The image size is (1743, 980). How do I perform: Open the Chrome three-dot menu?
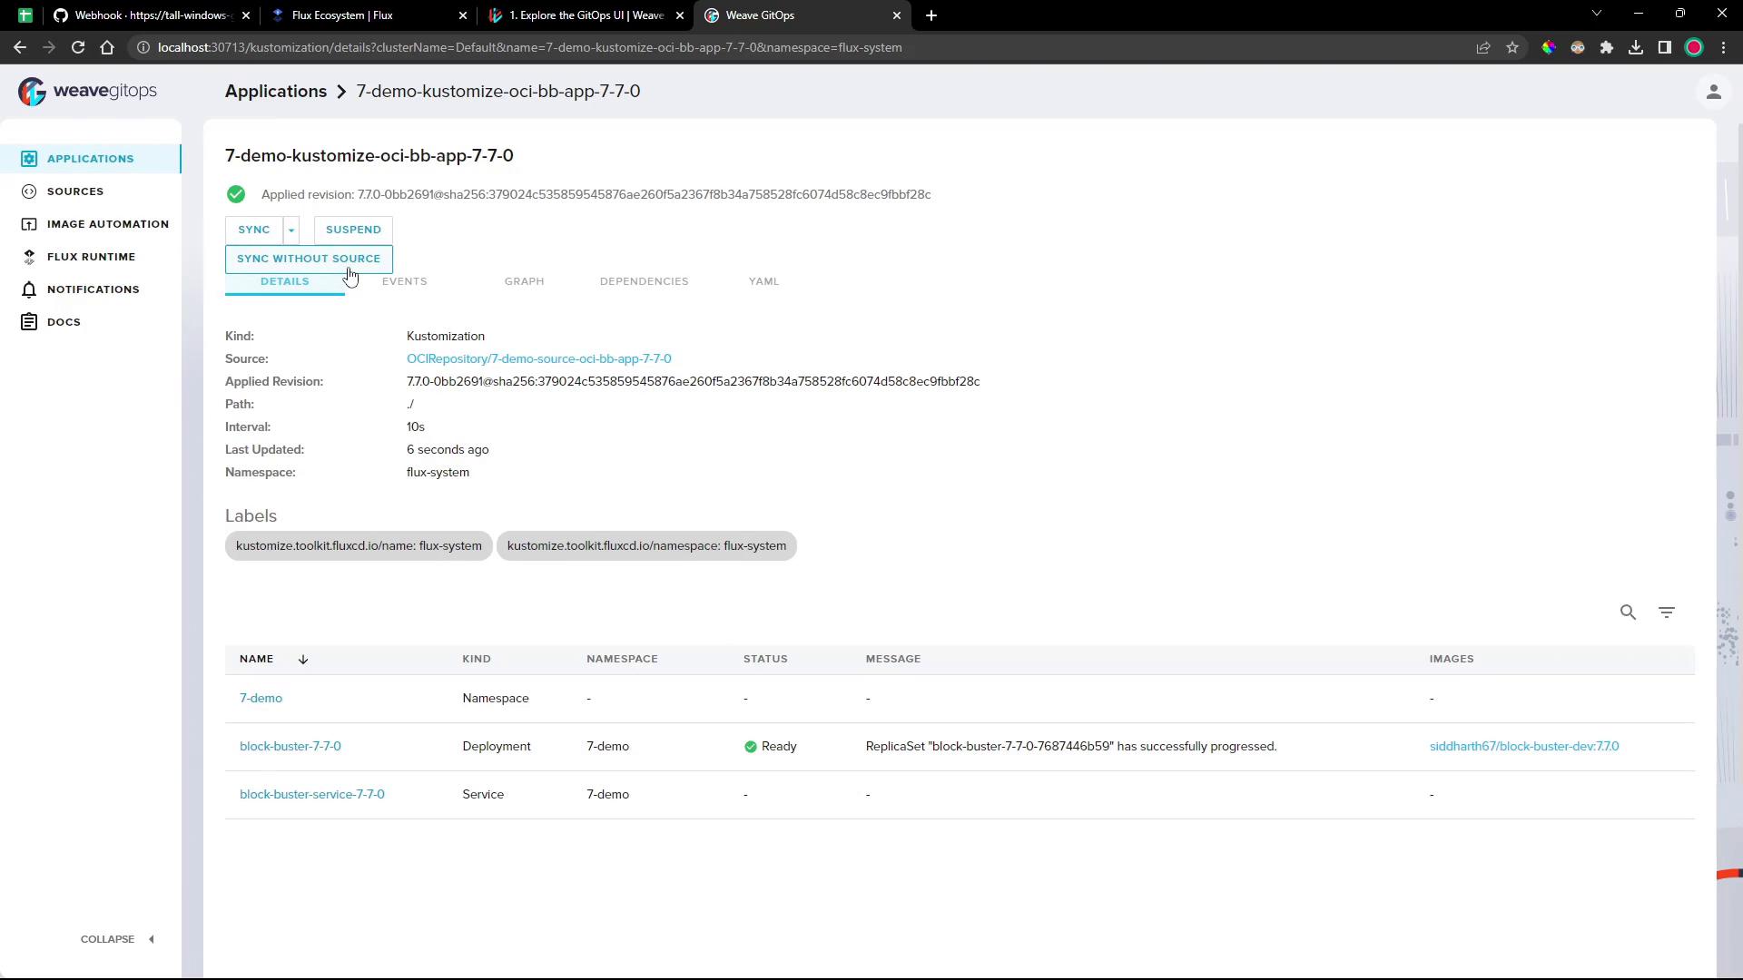pyautogui.click(x=1723, y=47)
